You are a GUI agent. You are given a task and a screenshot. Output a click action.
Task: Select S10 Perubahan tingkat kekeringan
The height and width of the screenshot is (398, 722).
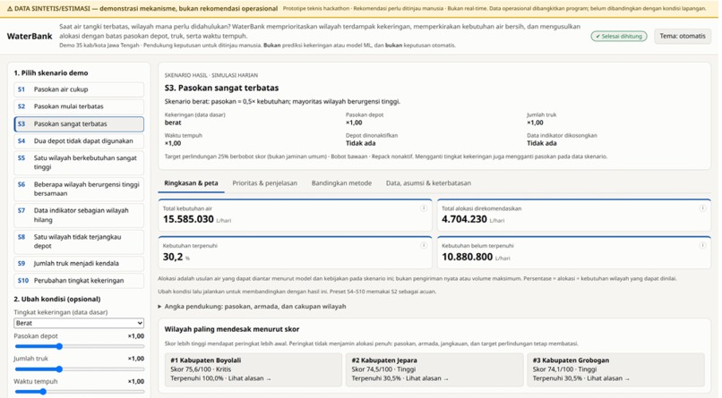[x=79, y=280]
